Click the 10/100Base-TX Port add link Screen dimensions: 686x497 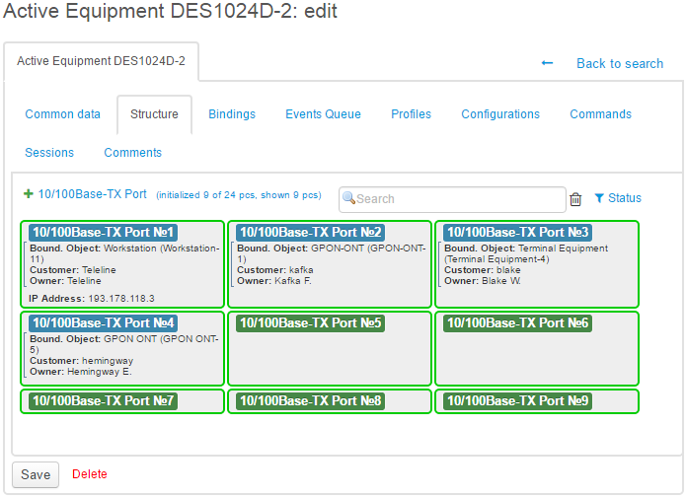tap(93, 194)
